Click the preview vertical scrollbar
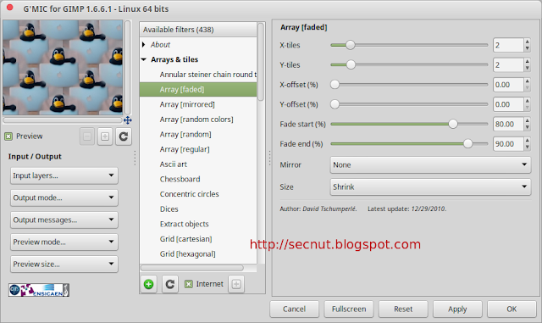 128,67
